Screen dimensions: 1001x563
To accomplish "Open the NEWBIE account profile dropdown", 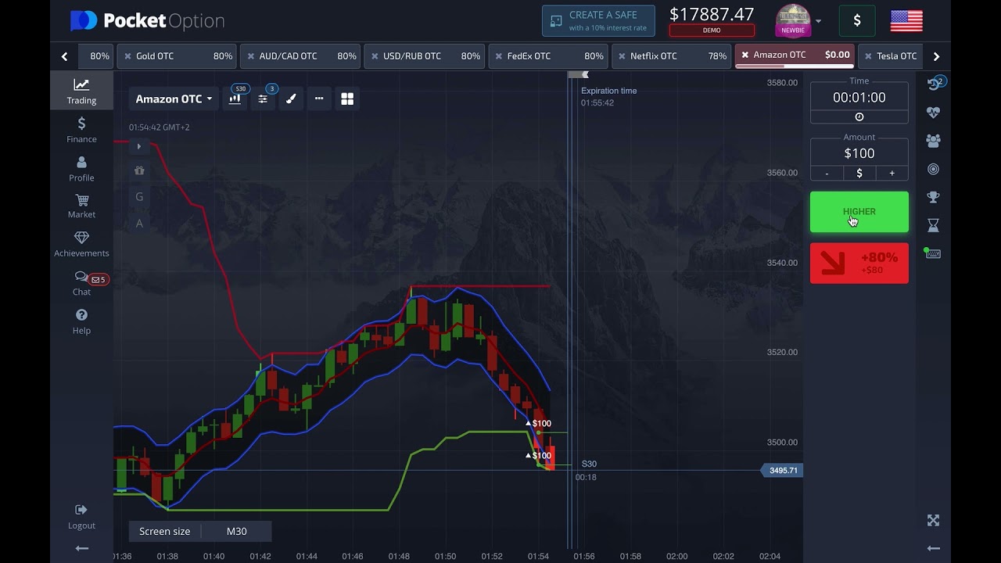I will click(798, 21).
